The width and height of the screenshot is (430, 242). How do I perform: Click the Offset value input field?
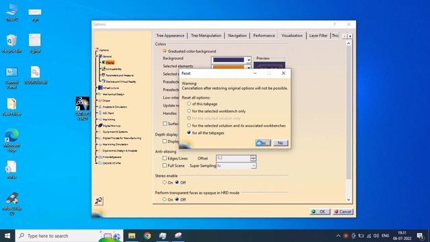[x=233, y=158]
